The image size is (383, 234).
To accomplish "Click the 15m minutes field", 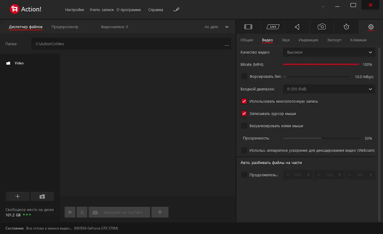I will pos(329,175).
